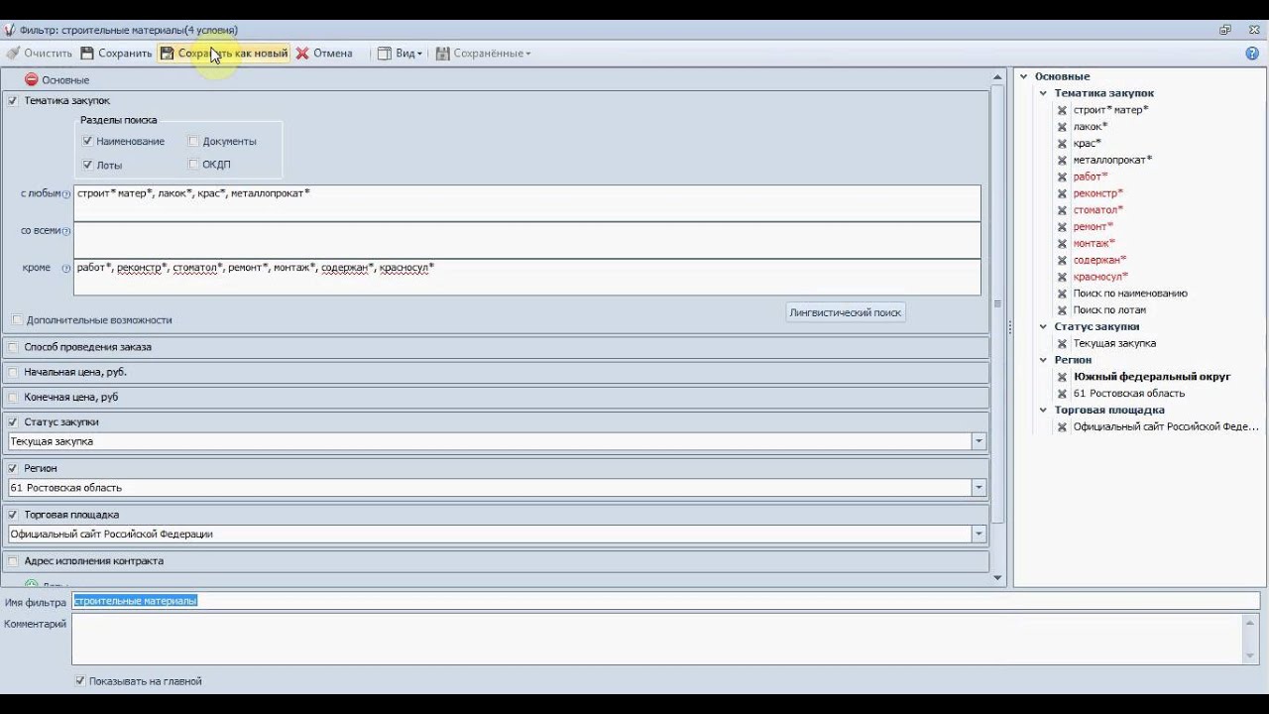Collapse the Торговая площадка tree node
The width and height of the screenshot is (1269, 714).
click(x=1043, y=410)
